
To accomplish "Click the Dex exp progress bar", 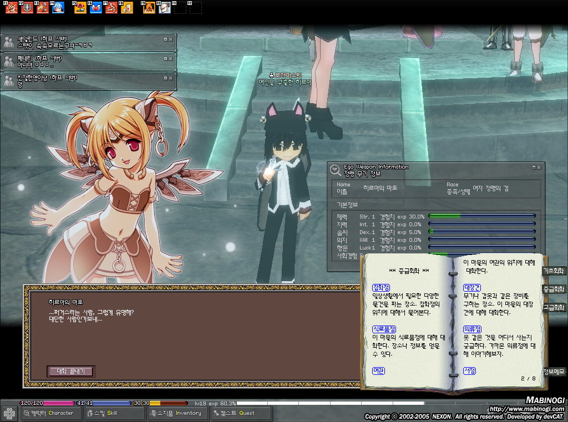I will 482,231.
